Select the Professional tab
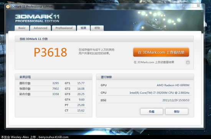The height and width of the screenshot is (139, 211). point(64,28)
